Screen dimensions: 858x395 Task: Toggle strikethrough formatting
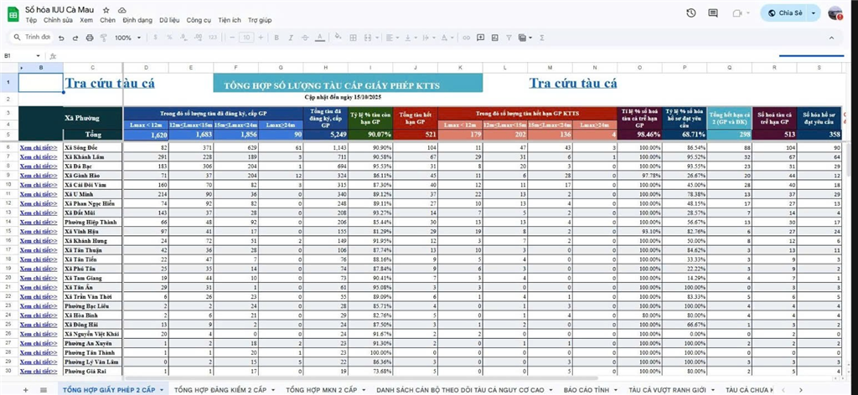(x=302, y=38)
